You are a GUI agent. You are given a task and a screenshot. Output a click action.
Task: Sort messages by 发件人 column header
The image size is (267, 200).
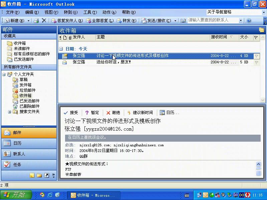click(84, 37)
